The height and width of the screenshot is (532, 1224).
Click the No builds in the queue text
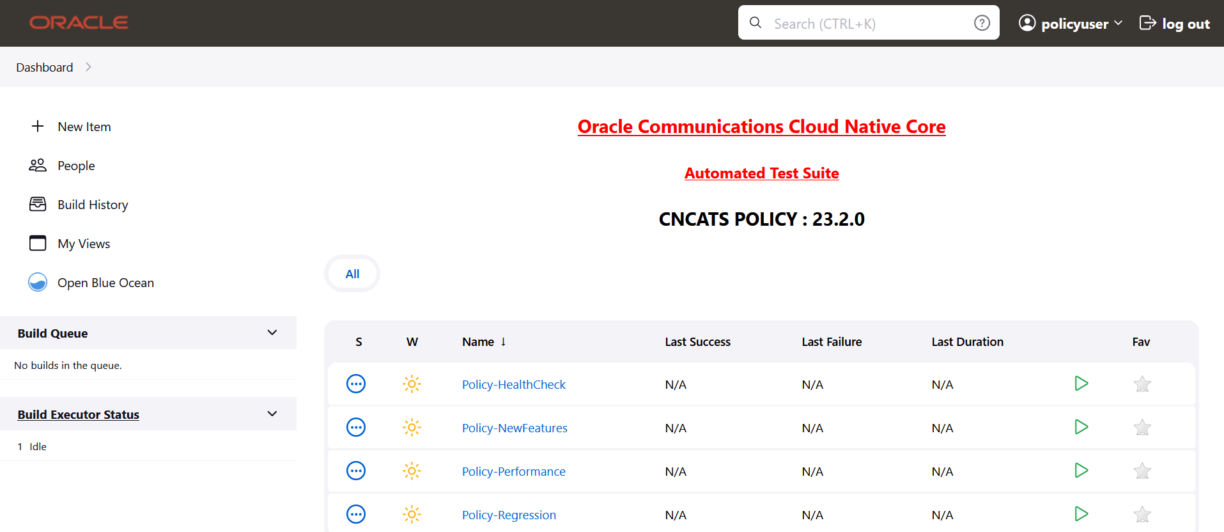click(68, 365)
